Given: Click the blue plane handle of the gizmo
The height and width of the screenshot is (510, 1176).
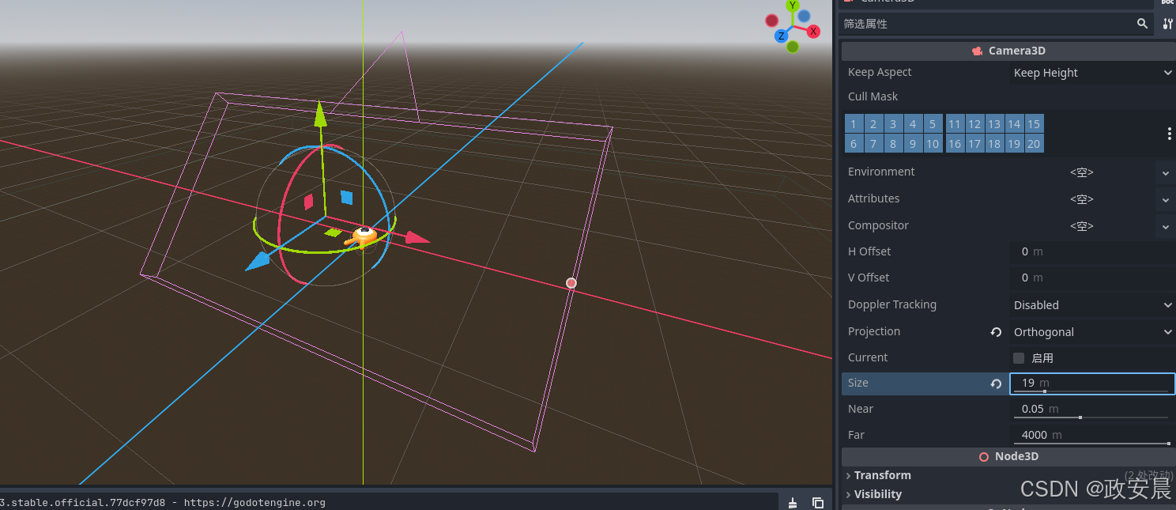Looking at the screenshot, I should pyautogui.click(x=346, y=197).
